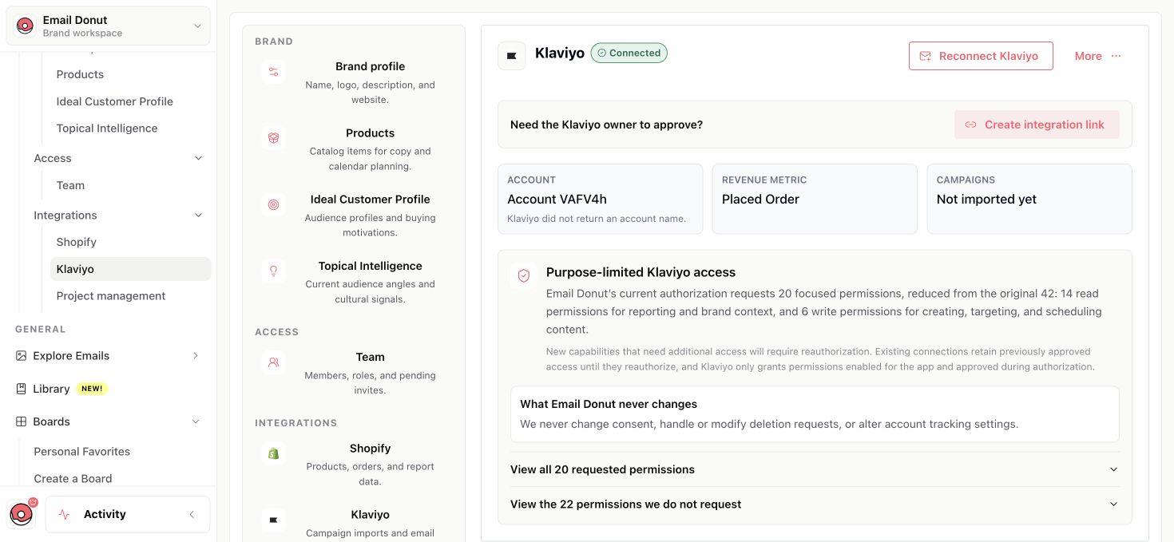Click the Boards grid icon
Screen dimensions: 1174x542
pyautogui.click(x=22, y=421)
